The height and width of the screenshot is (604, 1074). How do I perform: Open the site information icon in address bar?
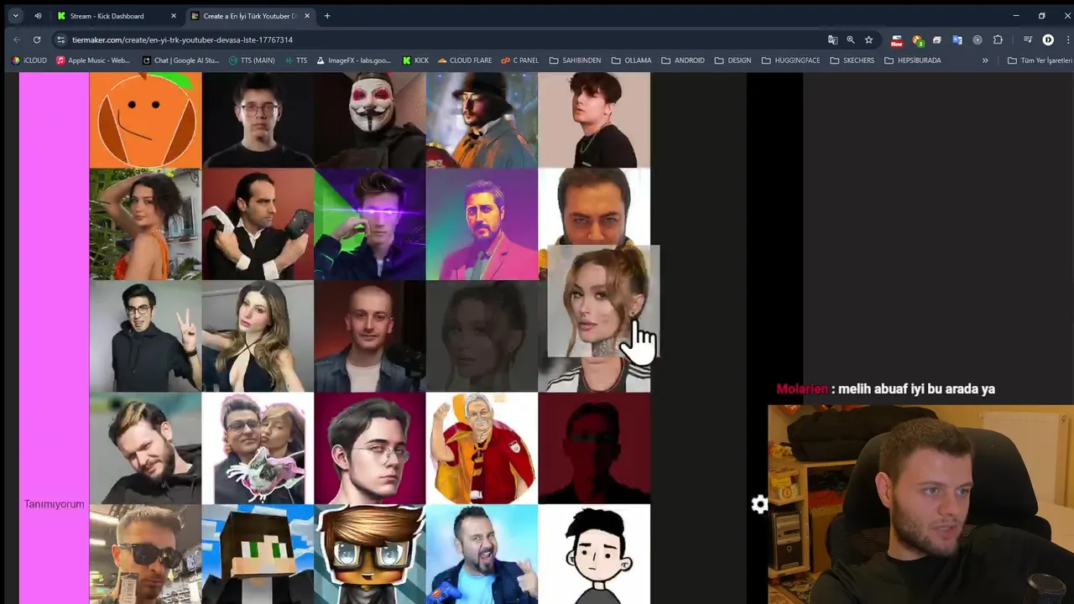click(60, 39)
